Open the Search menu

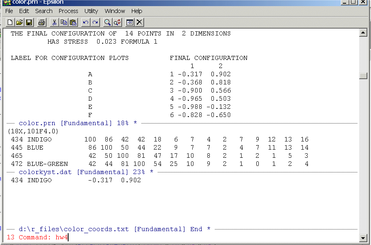tap(44, 11)
